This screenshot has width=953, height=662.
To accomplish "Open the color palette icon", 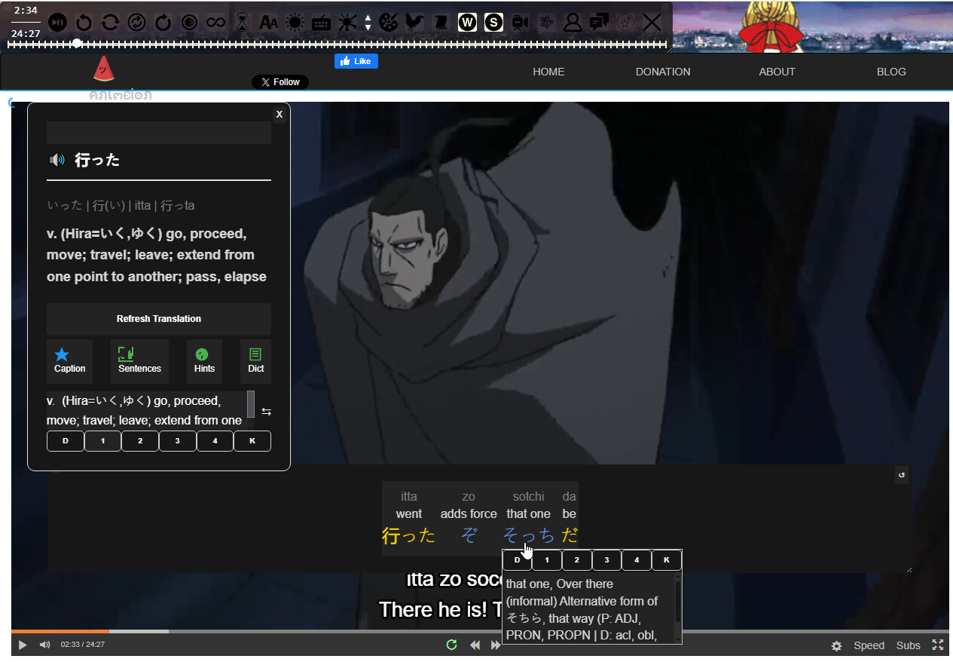I will 388,23.
